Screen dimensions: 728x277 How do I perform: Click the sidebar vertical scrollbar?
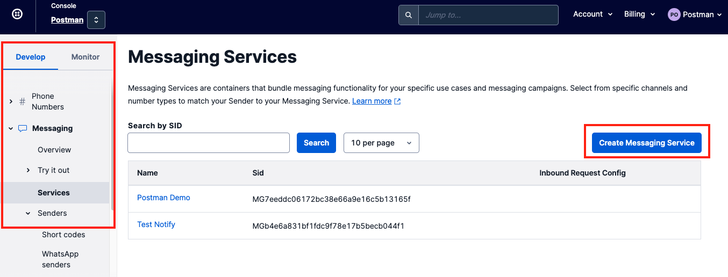[112, 145]
